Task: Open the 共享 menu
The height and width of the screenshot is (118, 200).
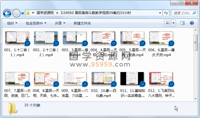Action: click(x=60, y=23)
